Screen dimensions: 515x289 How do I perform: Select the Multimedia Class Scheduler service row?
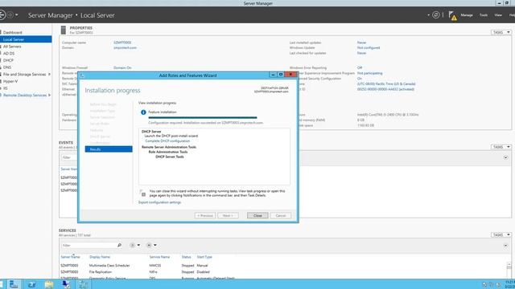coord(282,266)
